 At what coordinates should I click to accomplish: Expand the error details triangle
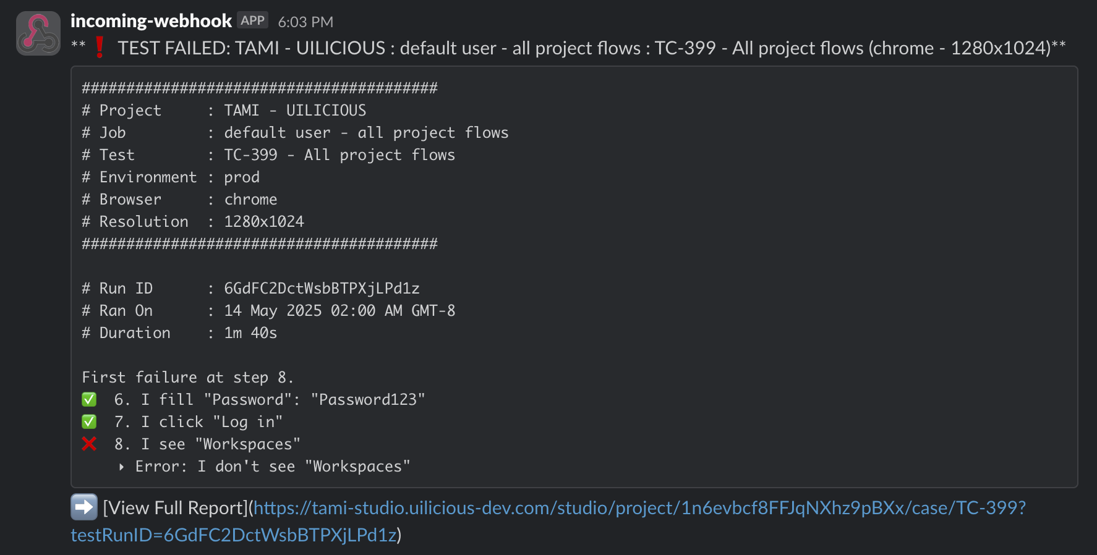[x=122, y=467]
